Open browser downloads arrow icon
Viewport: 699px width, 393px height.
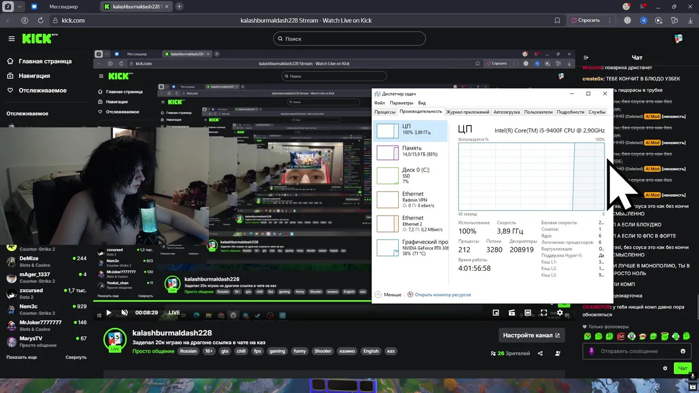pyautogui.click(x=690, y=20)
